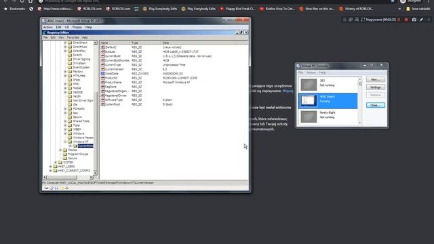Click the open CurrentVersion folder icon
The image size is (434, 244).
75,146
